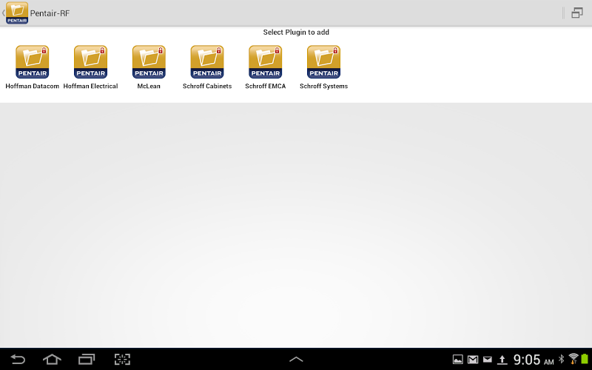The width and height of the screenshot is (592, 370).
Task: Click the McLean label text
Action: [149, 86]
